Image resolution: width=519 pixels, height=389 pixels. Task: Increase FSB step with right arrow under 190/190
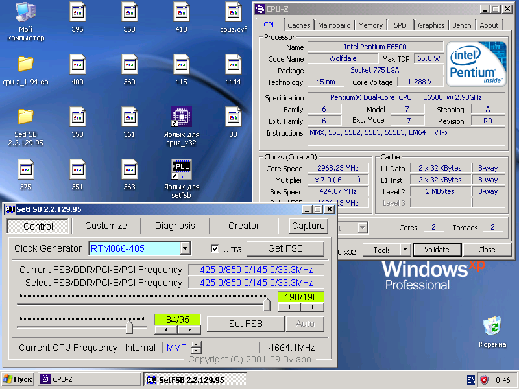(x=313, y=307)
